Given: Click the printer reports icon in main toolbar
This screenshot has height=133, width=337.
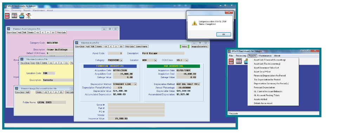Looking at the screenshot, I should pos(21,16).
